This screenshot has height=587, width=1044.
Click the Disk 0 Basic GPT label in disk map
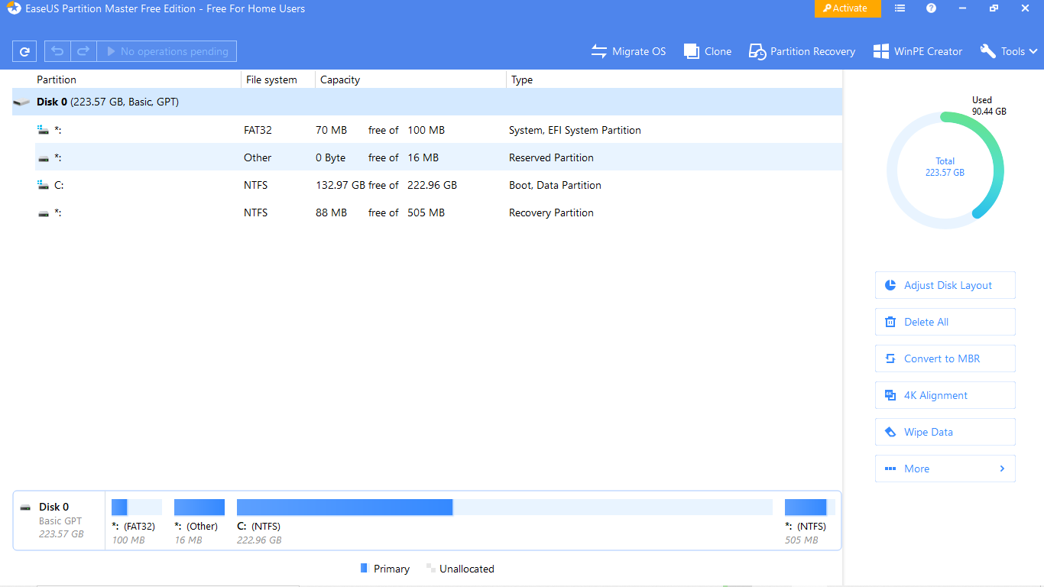tap(60, 521)
